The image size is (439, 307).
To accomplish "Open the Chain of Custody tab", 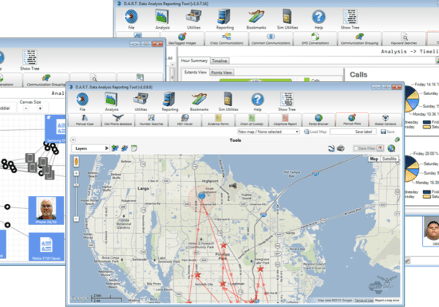I will [x=252, y=120].
